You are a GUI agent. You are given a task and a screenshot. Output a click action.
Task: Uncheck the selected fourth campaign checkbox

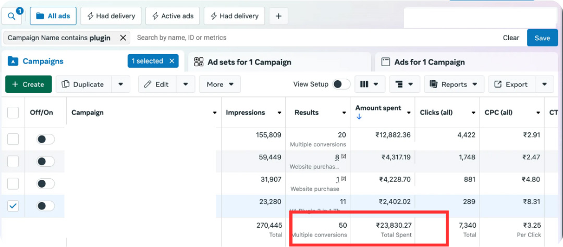click(13, 206)
